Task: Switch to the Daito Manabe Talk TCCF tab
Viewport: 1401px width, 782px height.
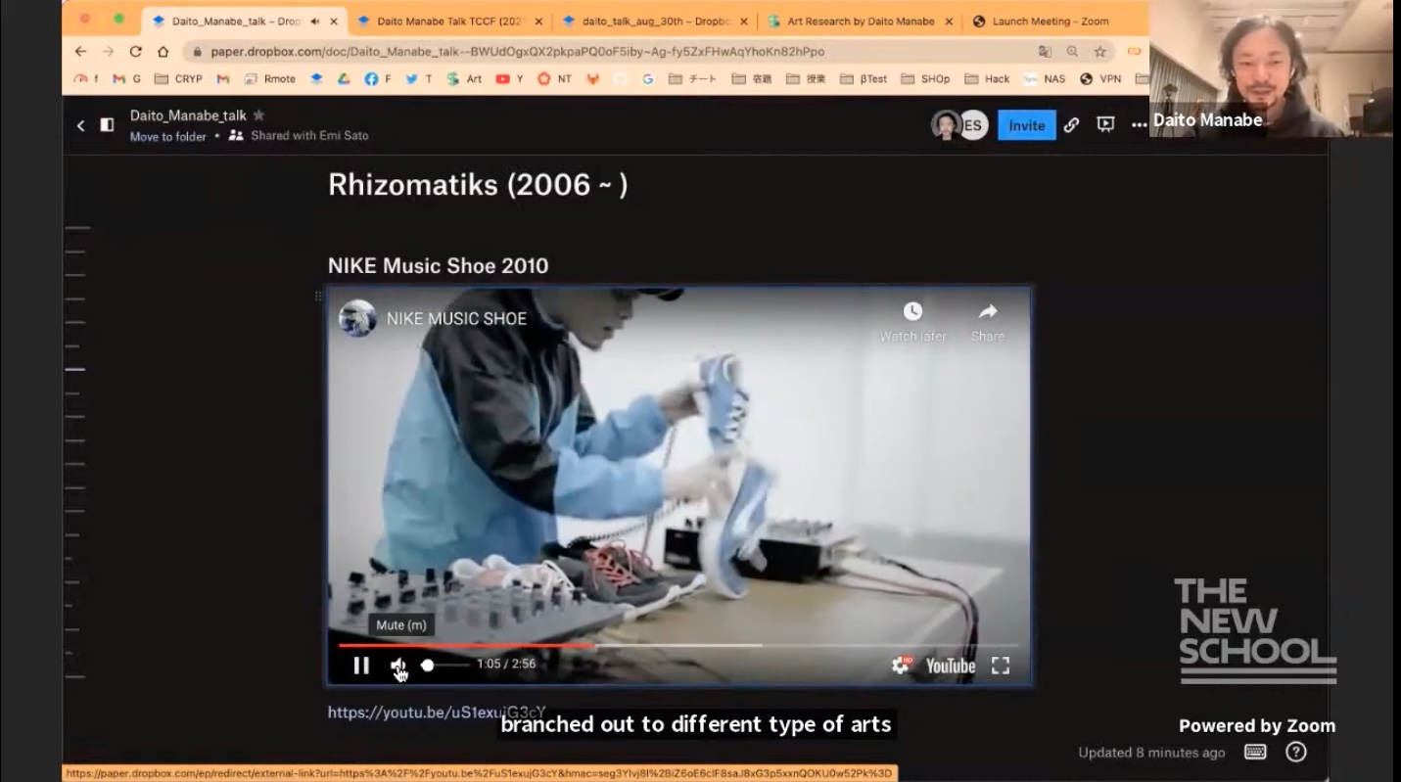Action: (x=448, y=21)
